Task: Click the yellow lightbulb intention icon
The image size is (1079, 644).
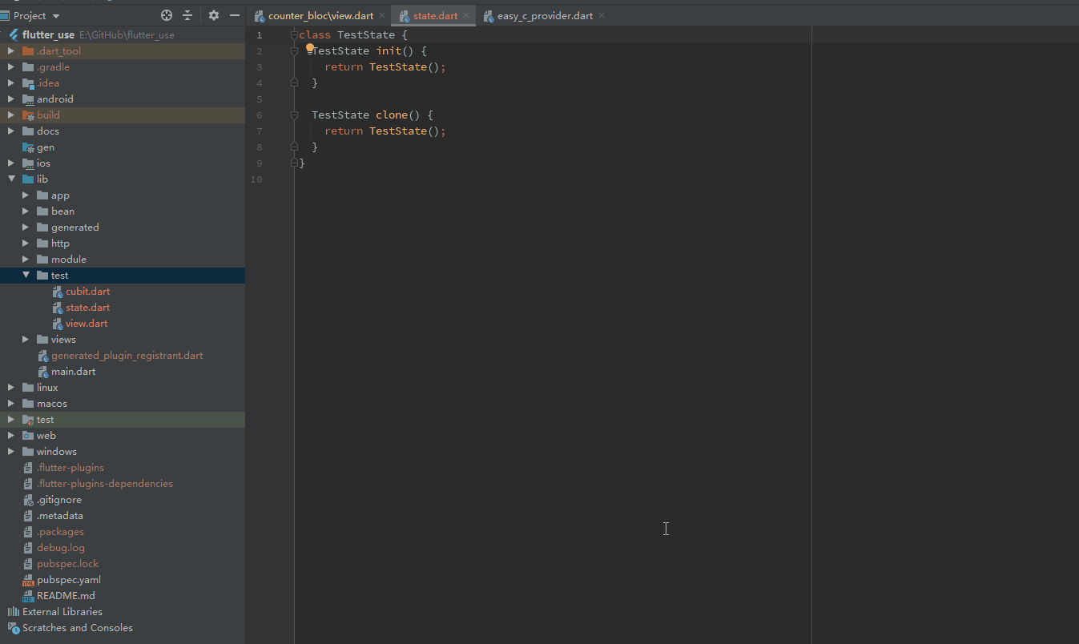Action: [310, 48]
